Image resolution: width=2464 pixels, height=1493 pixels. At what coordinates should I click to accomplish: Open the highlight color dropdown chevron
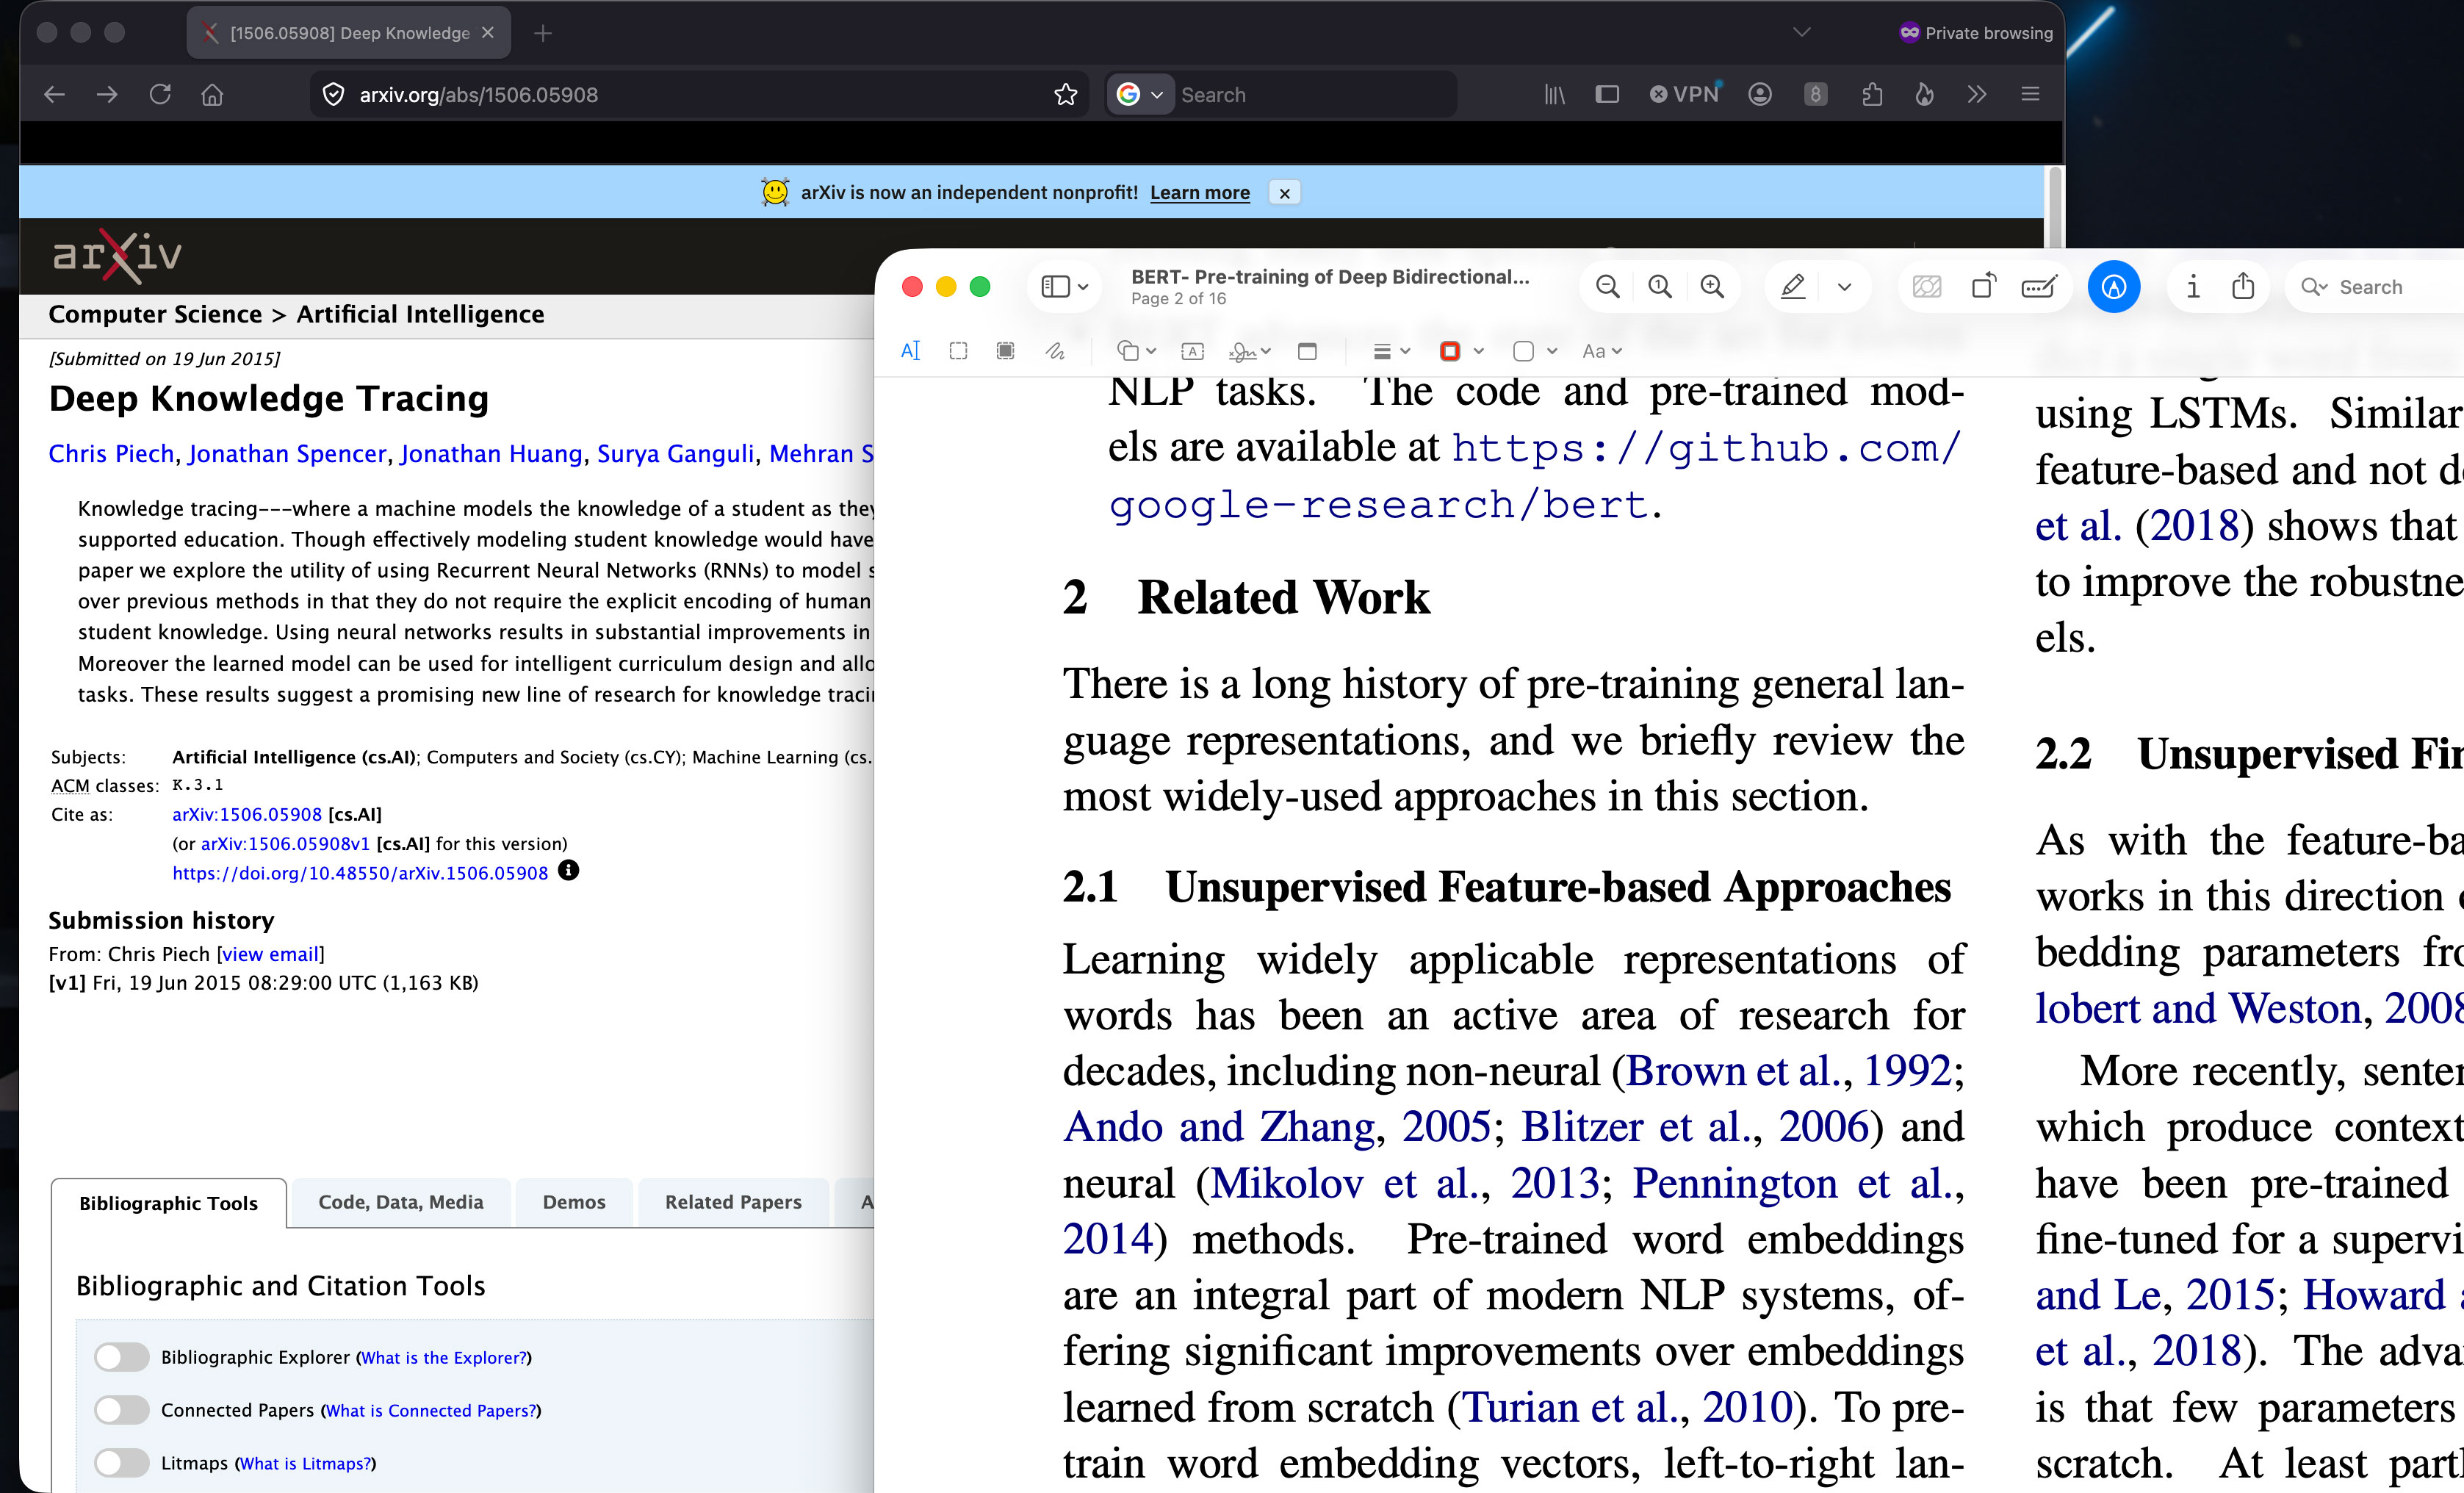tap(1845, 287)
